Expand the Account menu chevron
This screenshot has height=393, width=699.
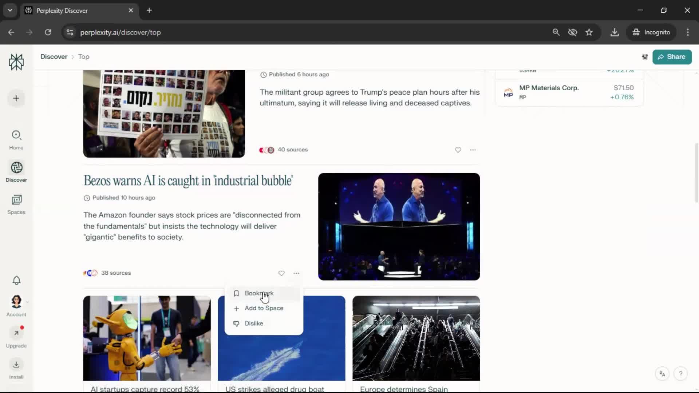[x=28, y=302]
